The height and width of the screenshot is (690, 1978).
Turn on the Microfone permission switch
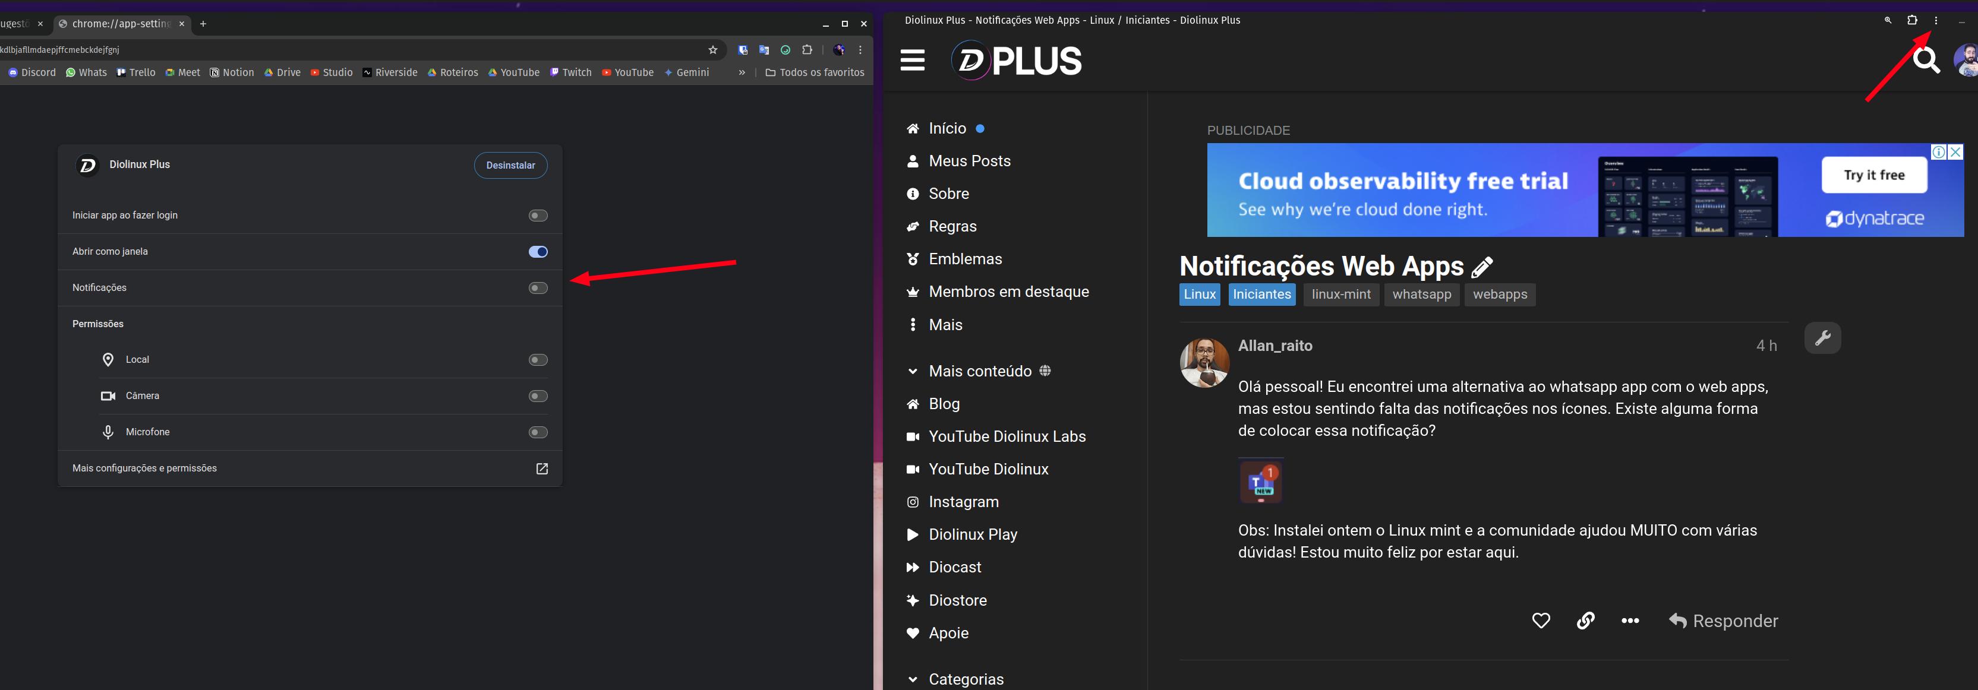coord(538,432)
